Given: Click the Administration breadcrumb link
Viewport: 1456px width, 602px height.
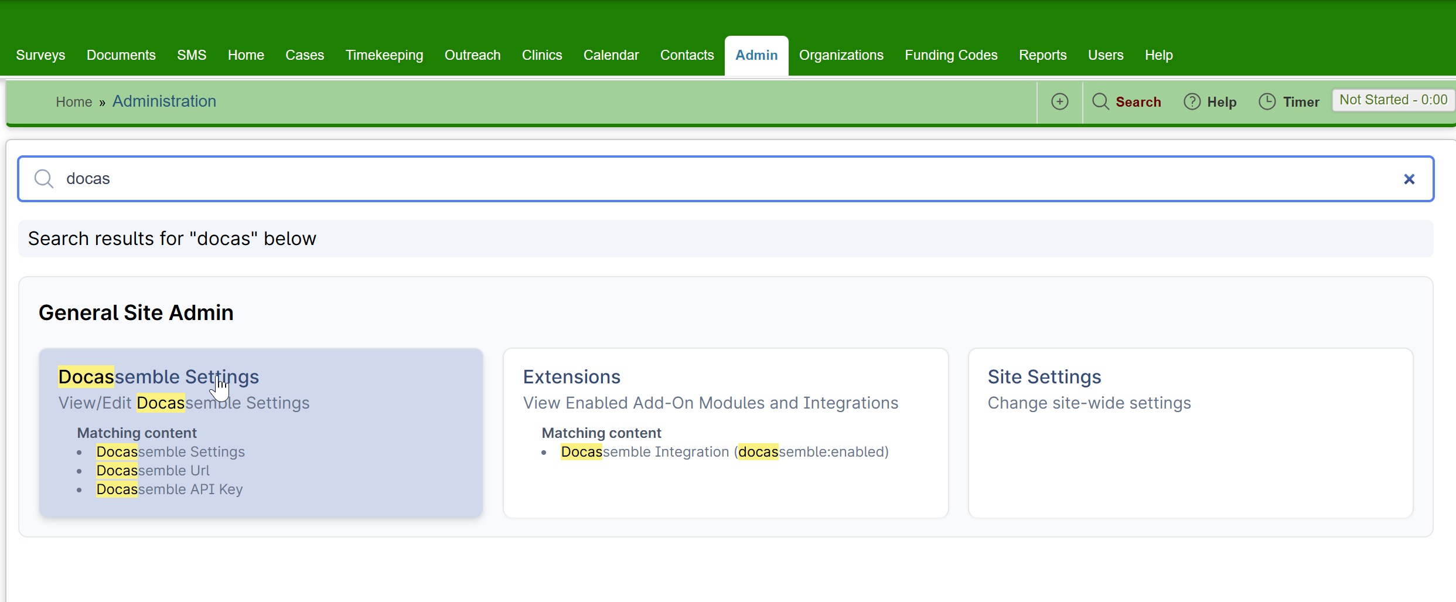Looking at the screenshot, I should point(164,101).
